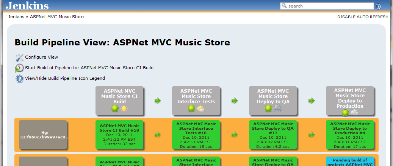Click Deploy to QA rainy weather icon

[277, 109]
